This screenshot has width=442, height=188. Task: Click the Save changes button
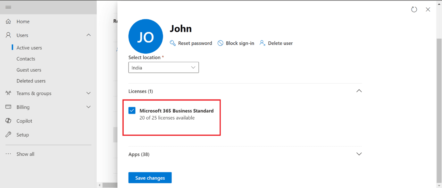point(150,177)
